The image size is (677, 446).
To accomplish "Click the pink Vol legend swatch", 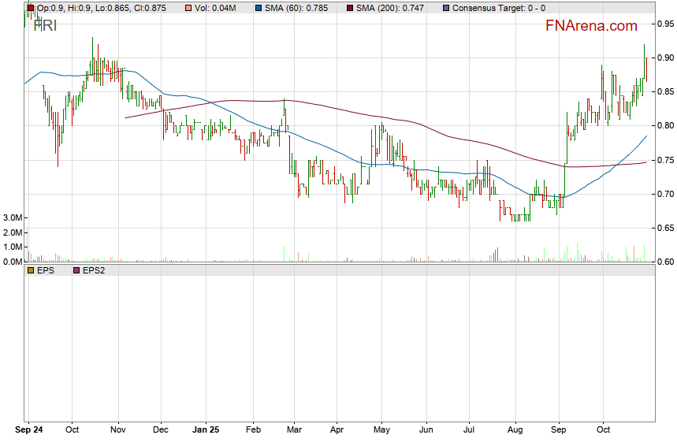I will (188, 8).
